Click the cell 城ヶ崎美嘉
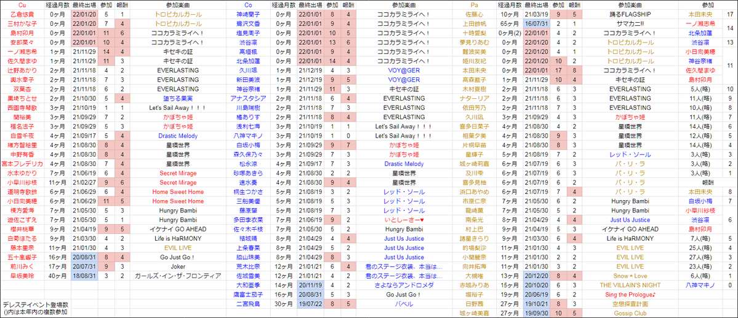Screen dimensions: 738x318 point(474,313)
